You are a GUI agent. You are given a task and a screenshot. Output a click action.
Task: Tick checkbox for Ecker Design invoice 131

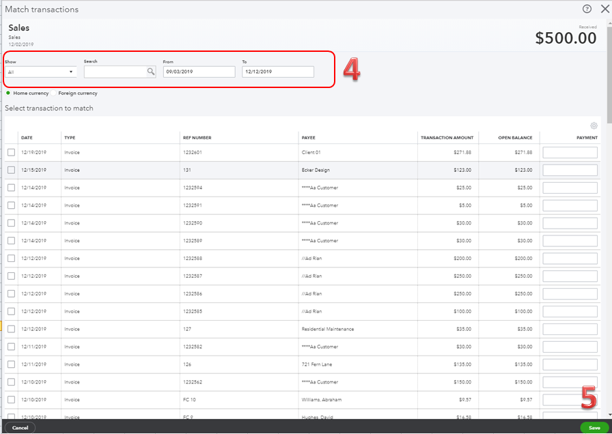click(12, 170)
